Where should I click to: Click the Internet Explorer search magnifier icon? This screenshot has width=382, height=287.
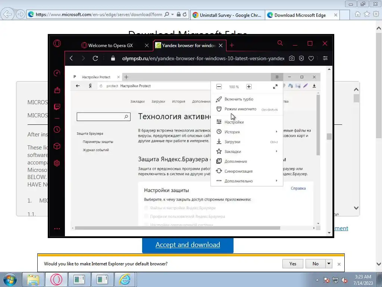pos(167,15)
